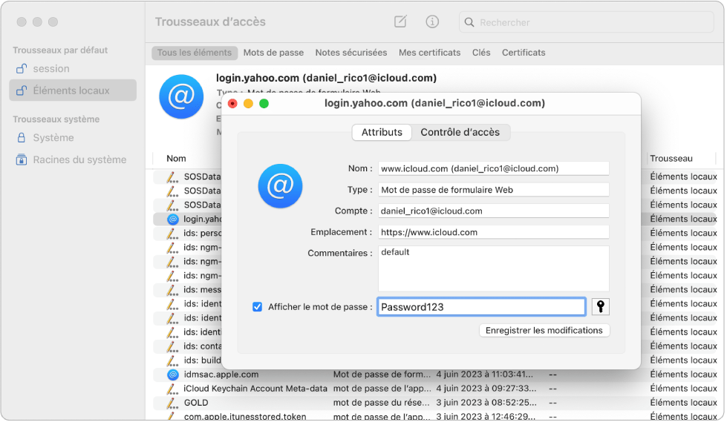The width and height of the screenshot is (727, 422).
Task: Sort the list by the Trousseau column header
Action: pyautogui.click(x=671, y=158)
